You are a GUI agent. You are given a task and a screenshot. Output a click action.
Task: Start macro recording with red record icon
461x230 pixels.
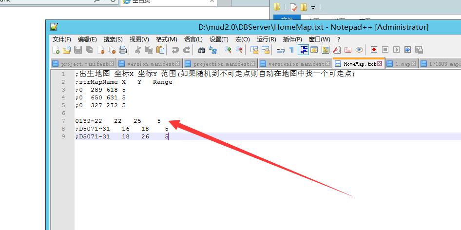click(374, 50)
